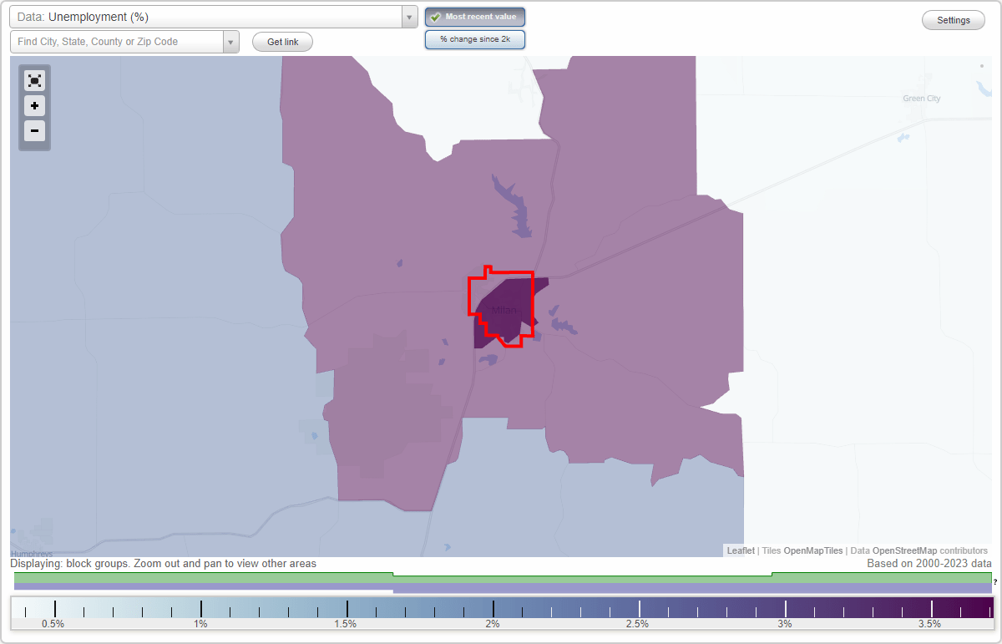Open the Settings panel
Image resolution: width=1002 pixels, height=644 pixels.
(953, 19)
